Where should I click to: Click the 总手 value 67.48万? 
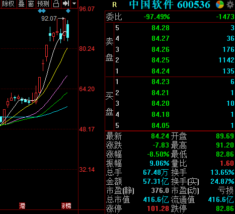(x=156, y=172)
